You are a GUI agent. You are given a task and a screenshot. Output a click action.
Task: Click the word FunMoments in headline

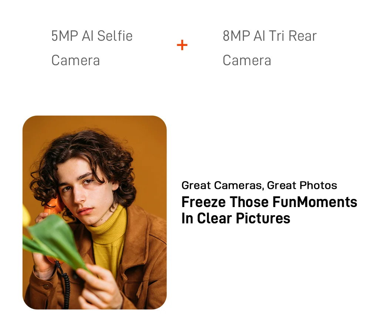click(315, 202)
